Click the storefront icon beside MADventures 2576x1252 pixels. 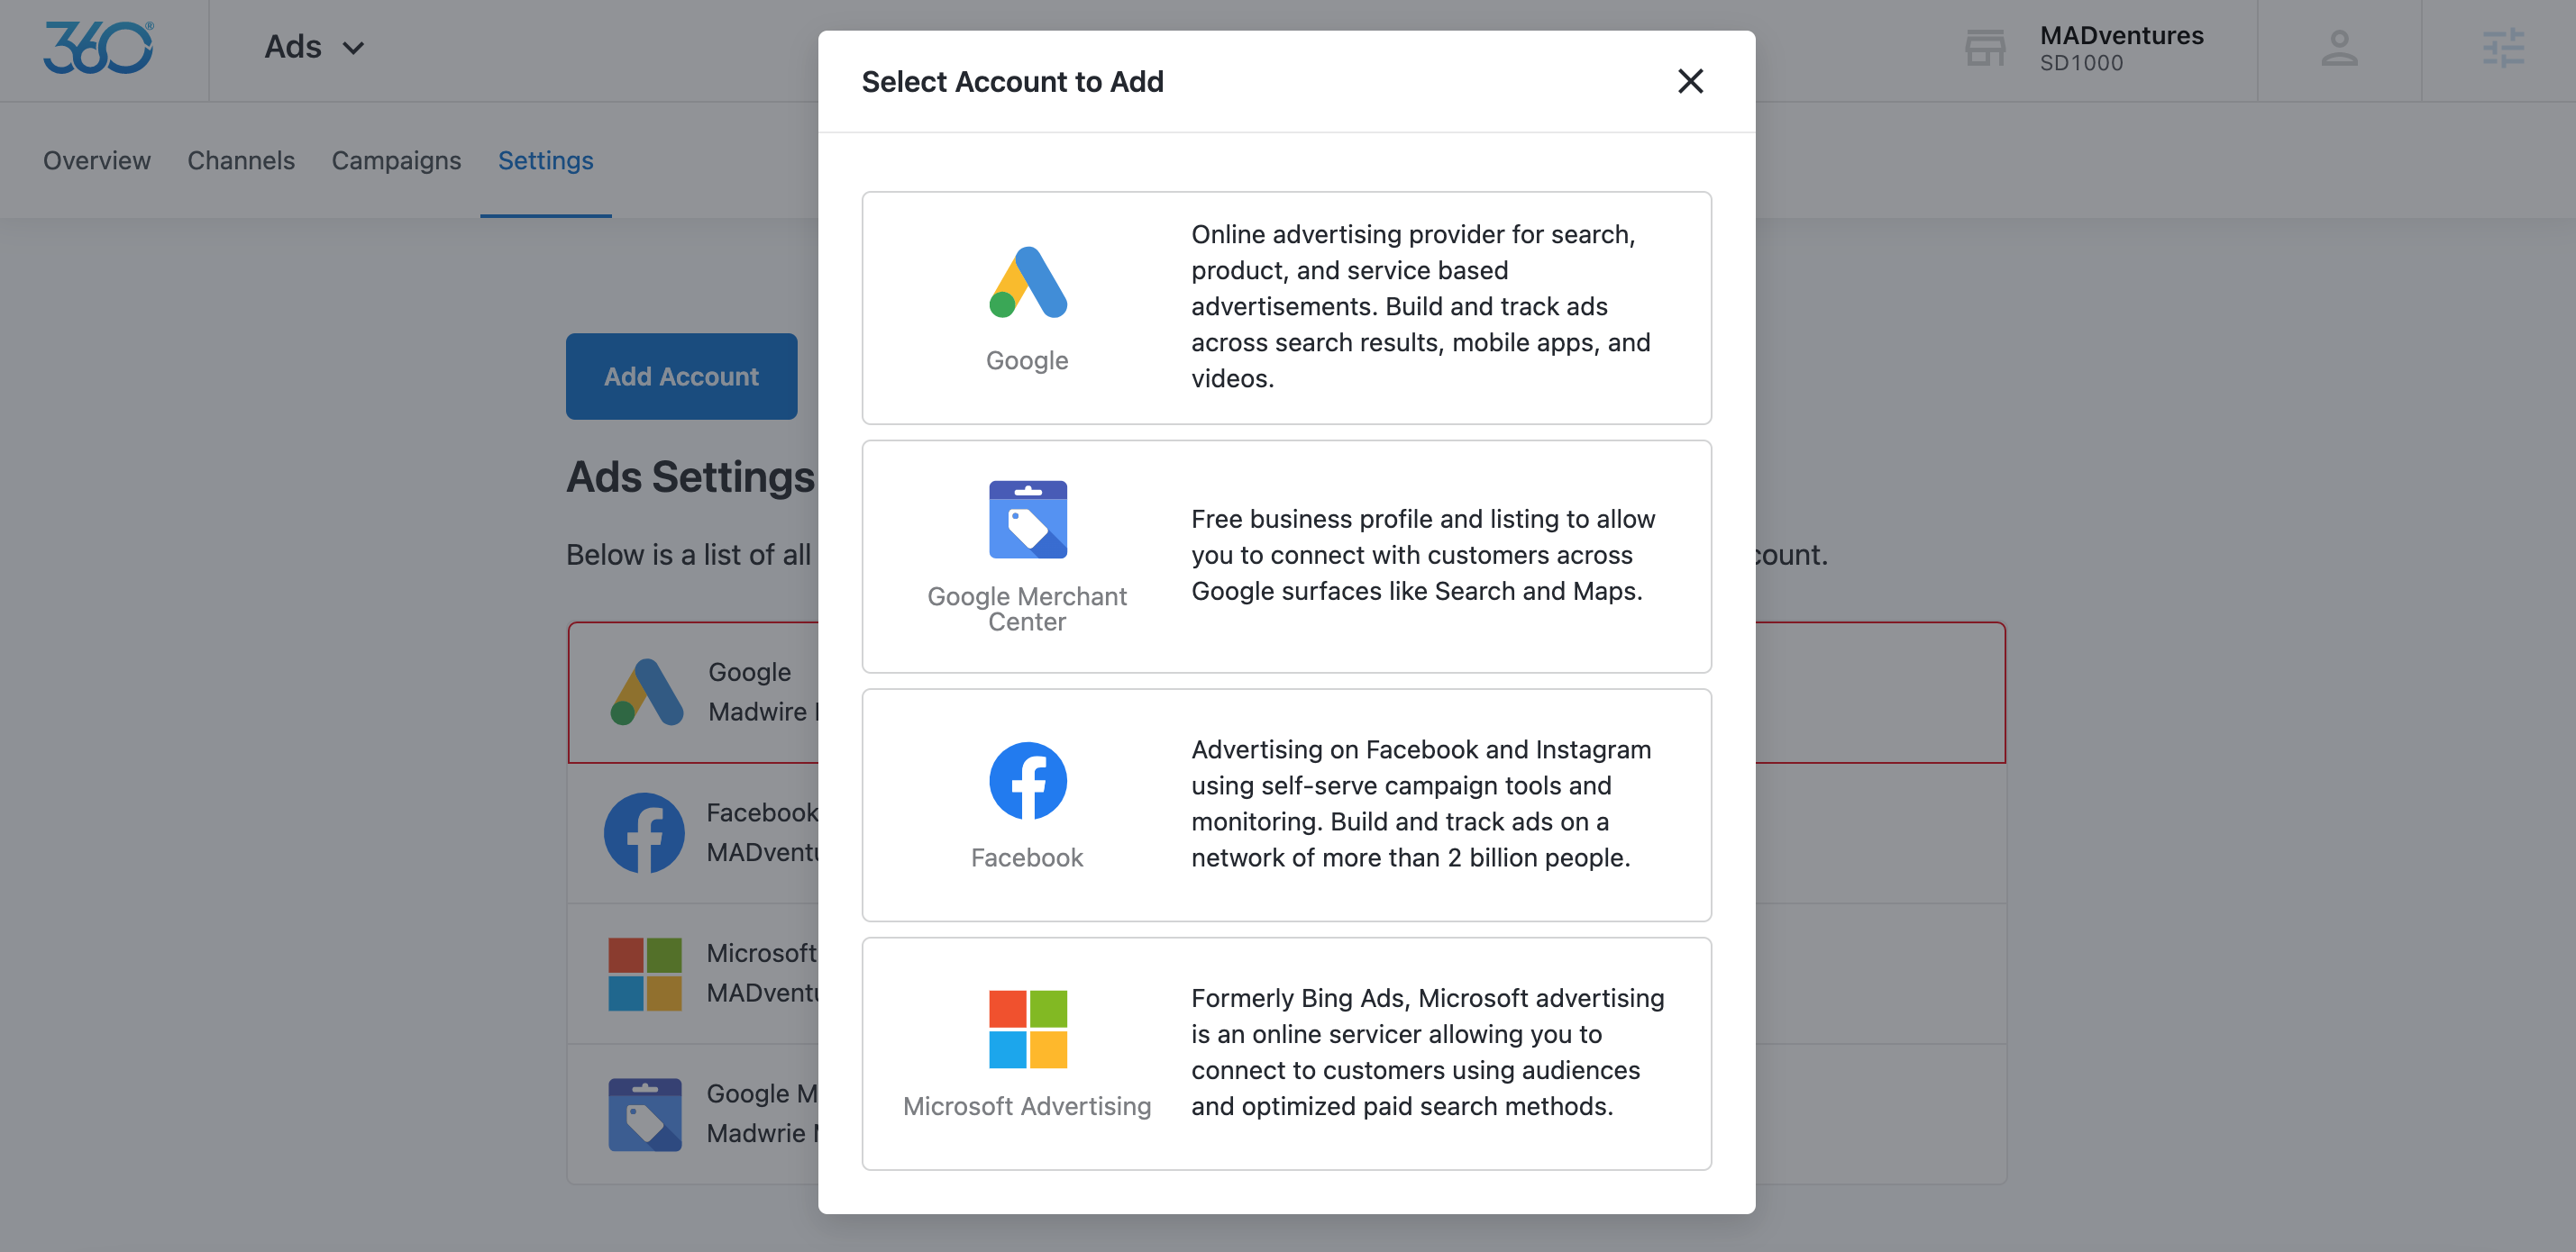click(1984, 49)
